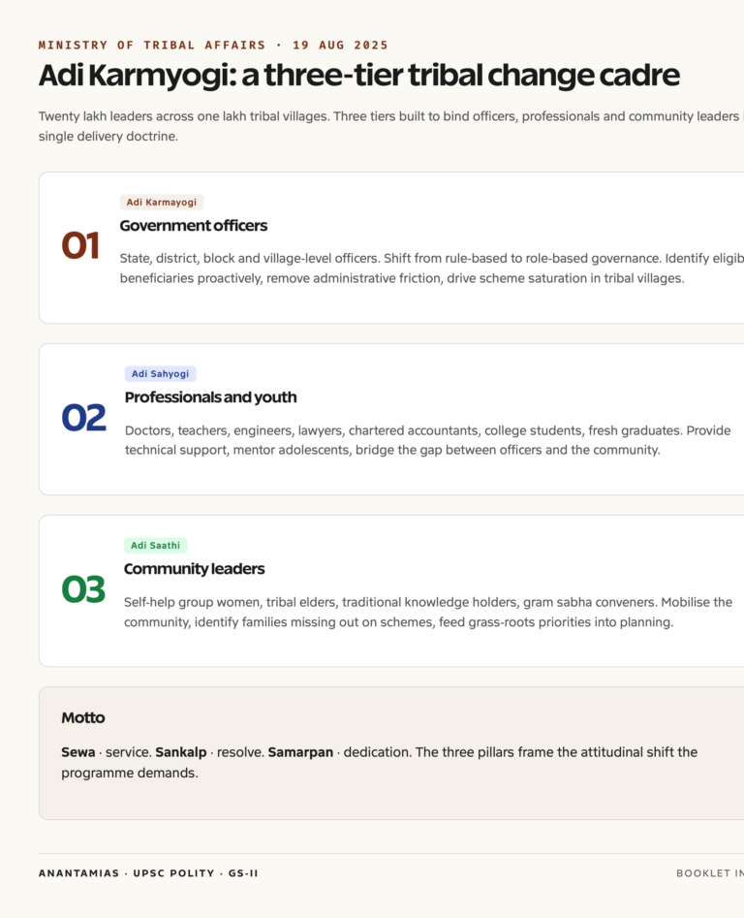The width and height of the screenshot is (744, 918).
Task: Click the Adi Sahyogi tag badge
Action: tap(160, 373)
